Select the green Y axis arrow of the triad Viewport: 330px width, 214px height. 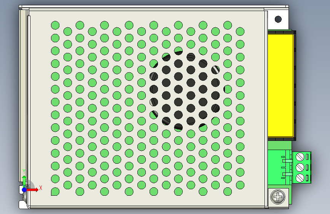[x=24, y=181]
